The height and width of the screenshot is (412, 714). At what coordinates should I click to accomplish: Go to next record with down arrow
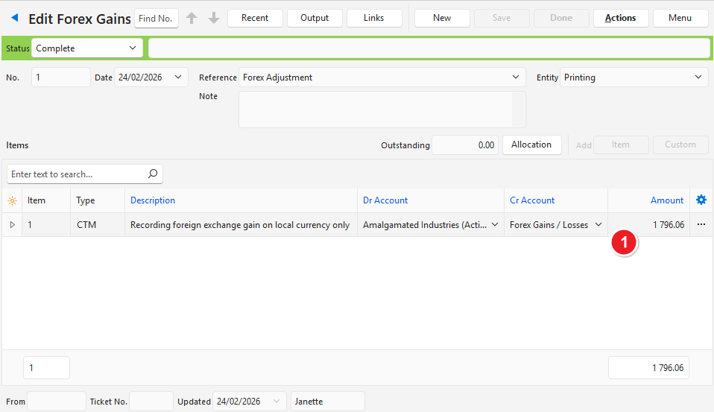(x=214, y=19)
